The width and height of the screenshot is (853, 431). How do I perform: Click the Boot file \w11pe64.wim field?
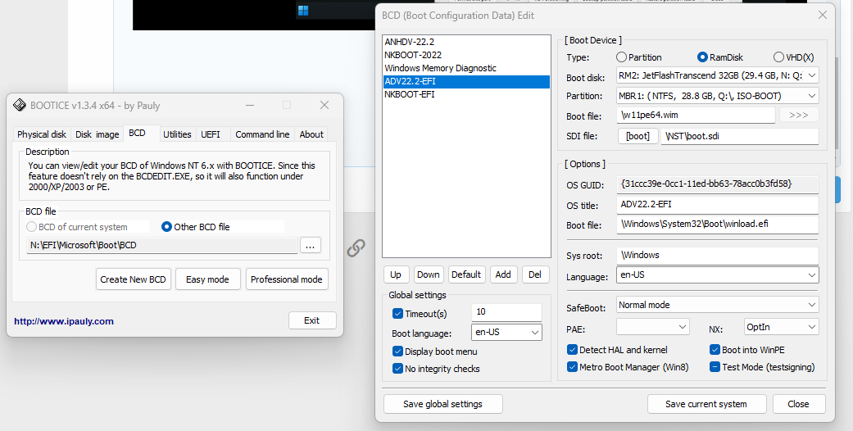696,115
